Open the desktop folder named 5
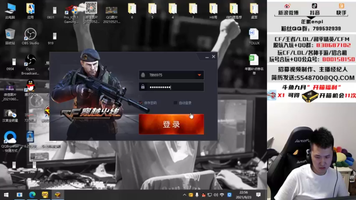Image resolution: width=356 pixels, height=200 pixels. click(152, 11)
